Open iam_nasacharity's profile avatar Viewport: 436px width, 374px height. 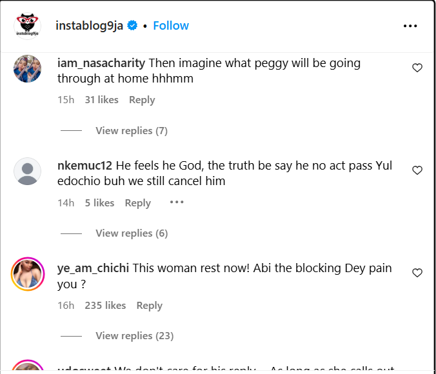tap(28, 69)
